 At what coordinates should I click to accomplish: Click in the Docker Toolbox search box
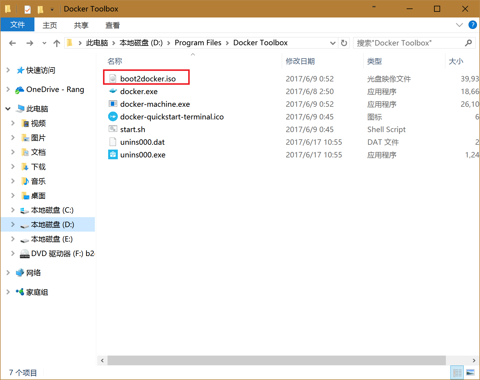[x=409, y=43]
